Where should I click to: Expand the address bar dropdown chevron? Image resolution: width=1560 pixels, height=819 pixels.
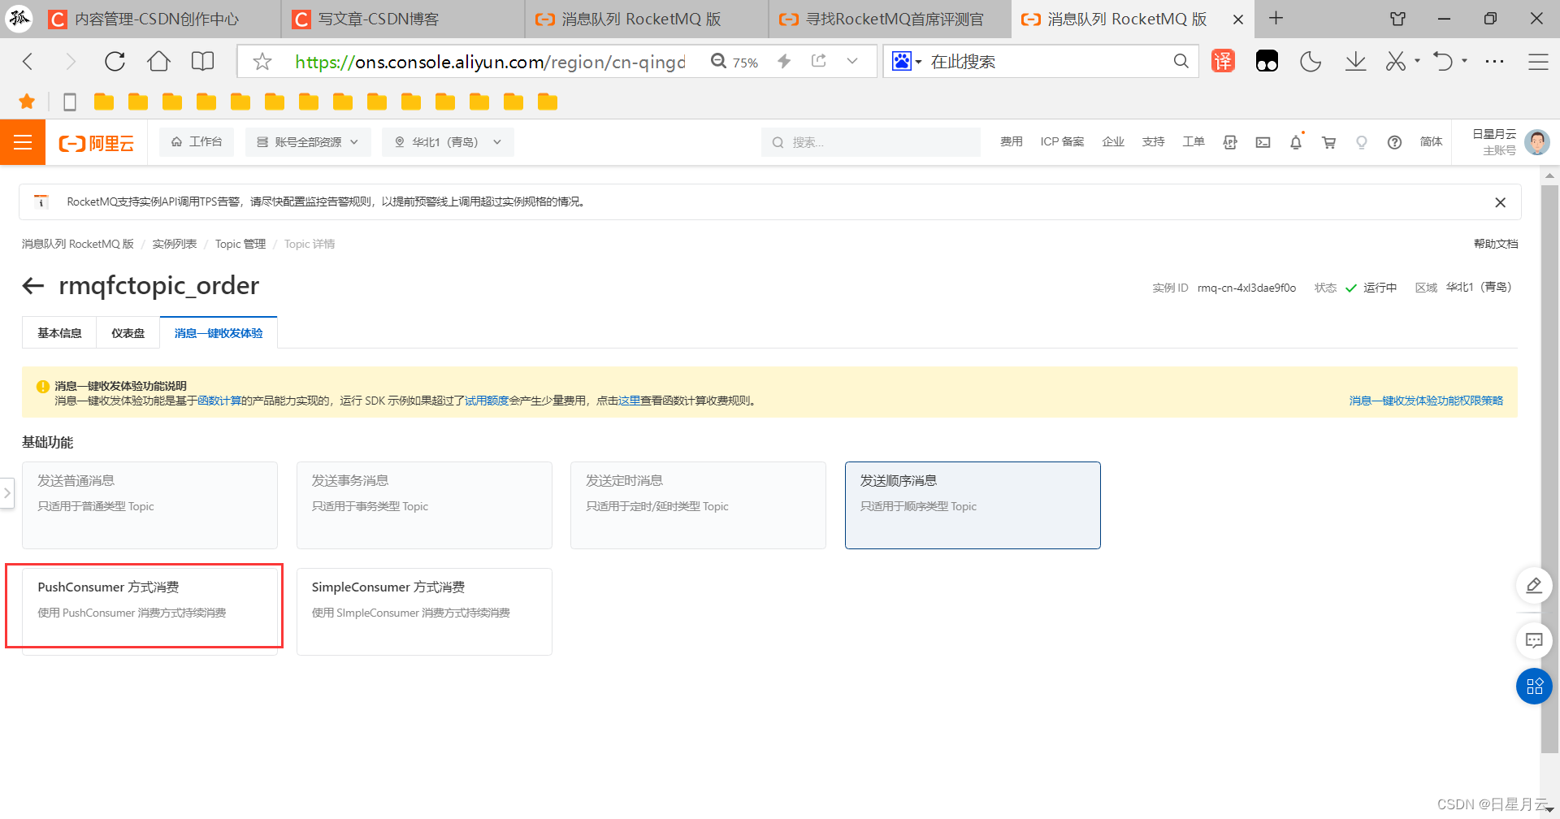pos(851,61)
